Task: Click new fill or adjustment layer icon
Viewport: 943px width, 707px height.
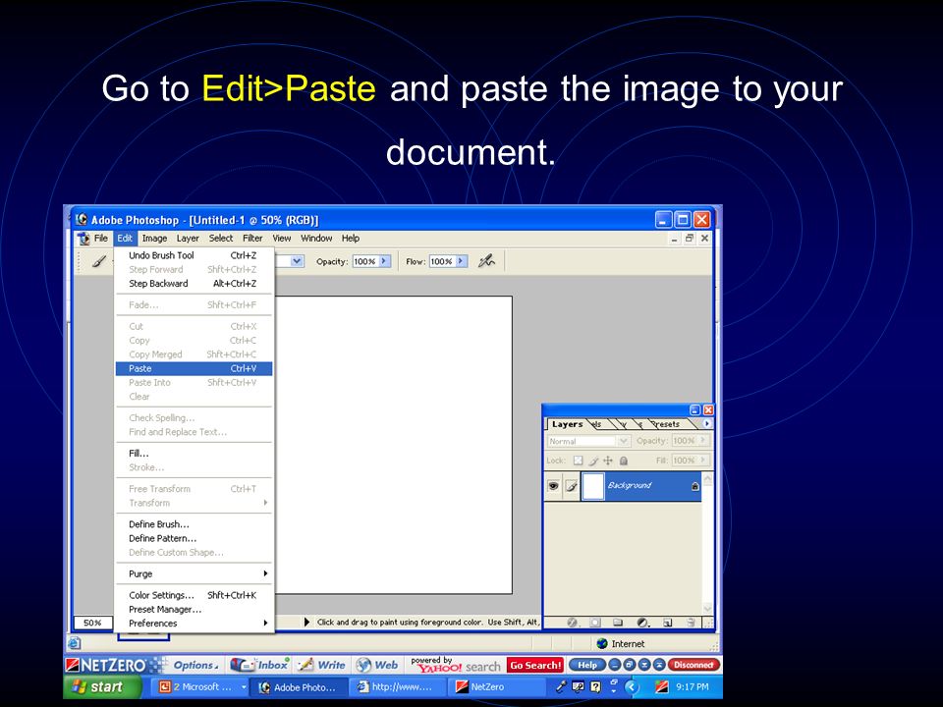Action: [x=642, y=623]
